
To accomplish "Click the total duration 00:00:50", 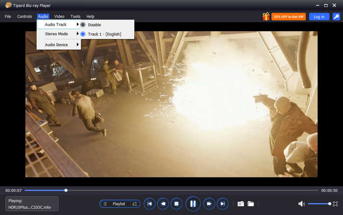I will 329,191.
